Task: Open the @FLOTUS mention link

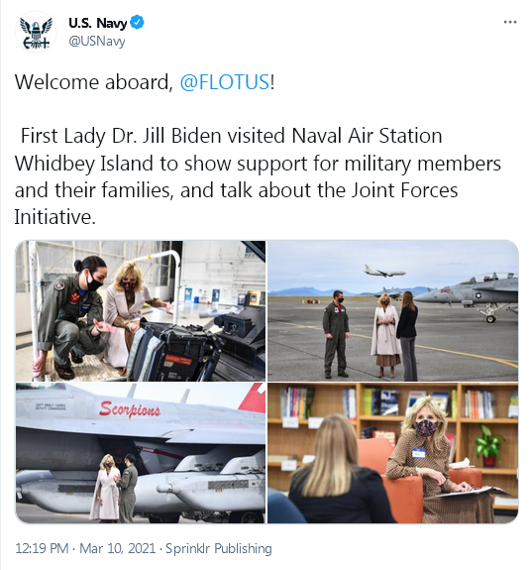Action: (225, 82)
